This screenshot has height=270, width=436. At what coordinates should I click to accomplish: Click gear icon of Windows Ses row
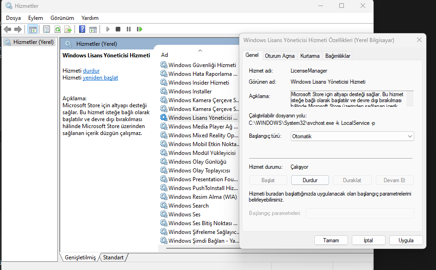pyautogui.click(x=164, y=214)
